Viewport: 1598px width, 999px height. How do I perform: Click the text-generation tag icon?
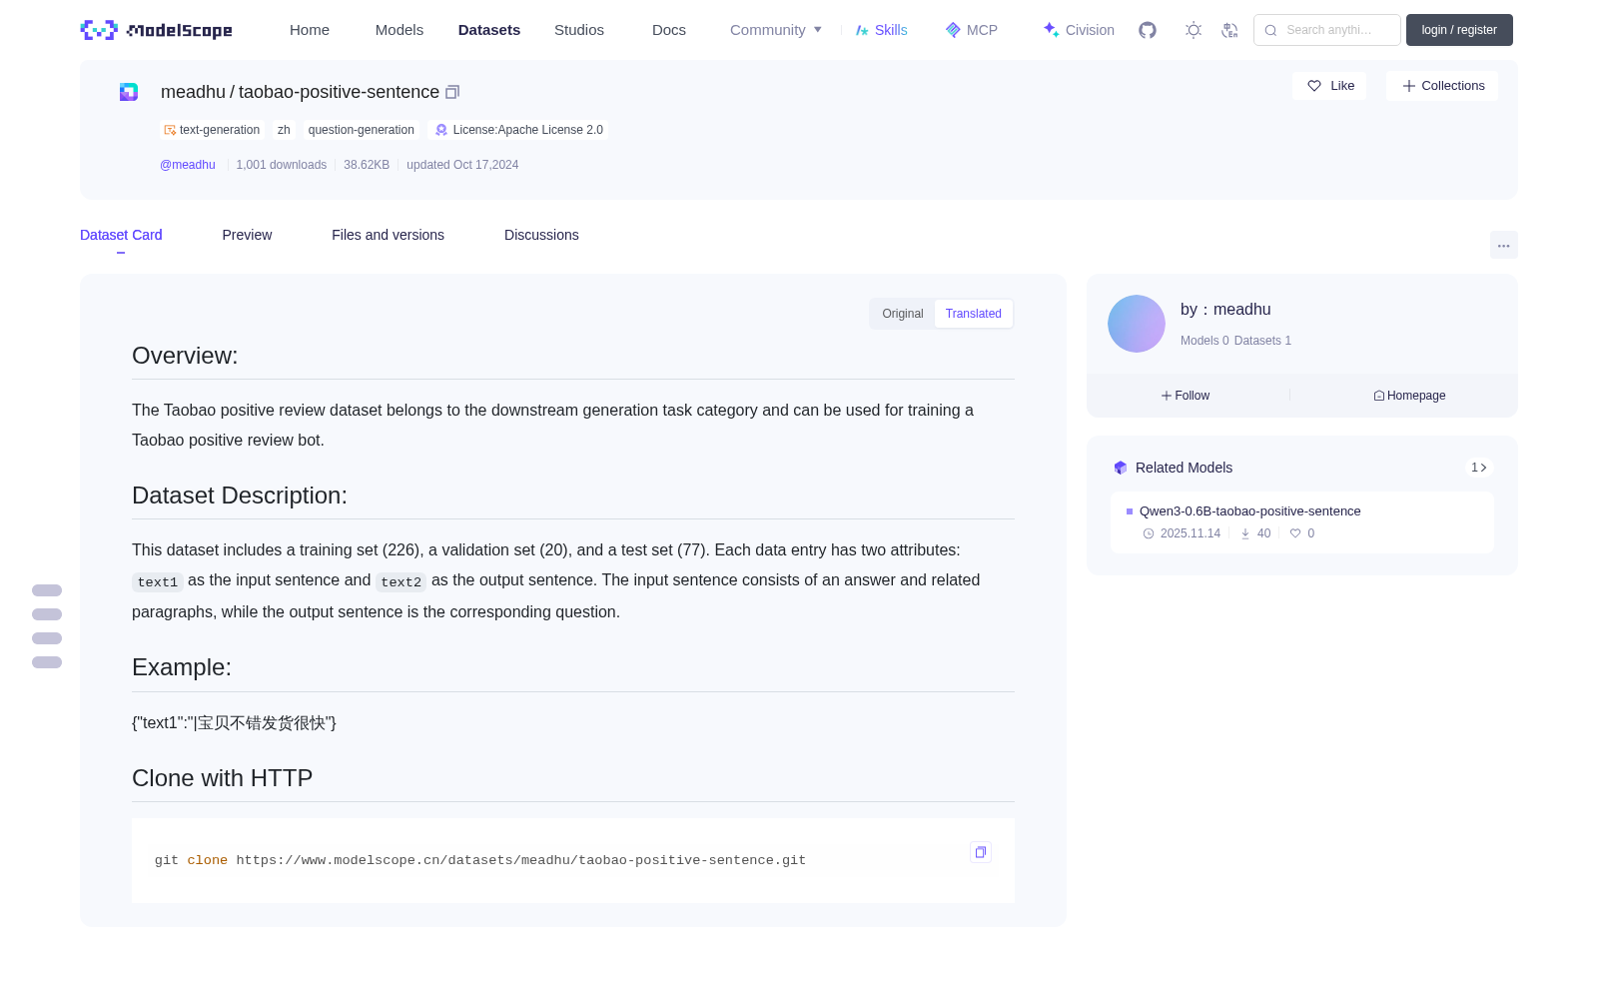tap(170, 130)
